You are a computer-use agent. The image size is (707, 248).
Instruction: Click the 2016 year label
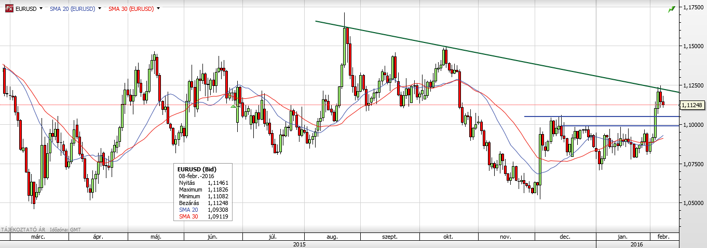pyautogui.click(x=637, y=244)
